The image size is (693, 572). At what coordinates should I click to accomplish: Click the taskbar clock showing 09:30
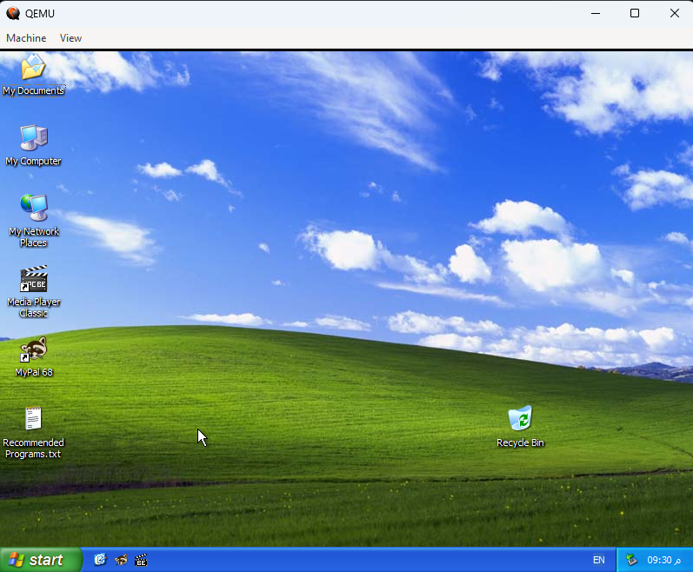tap(663, 560)
